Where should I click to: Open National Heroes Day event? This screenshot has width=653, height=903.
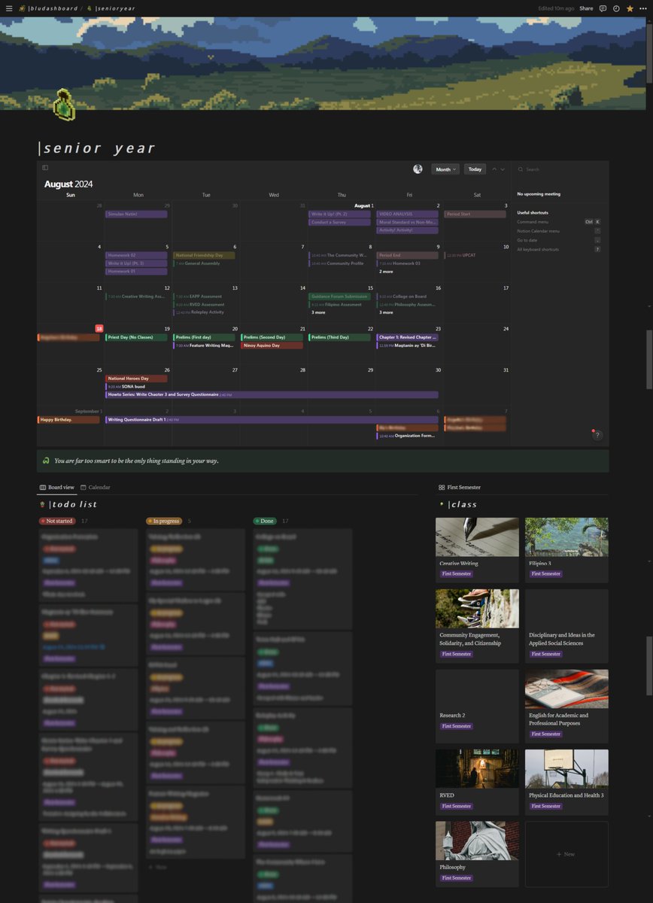[136, 379]
